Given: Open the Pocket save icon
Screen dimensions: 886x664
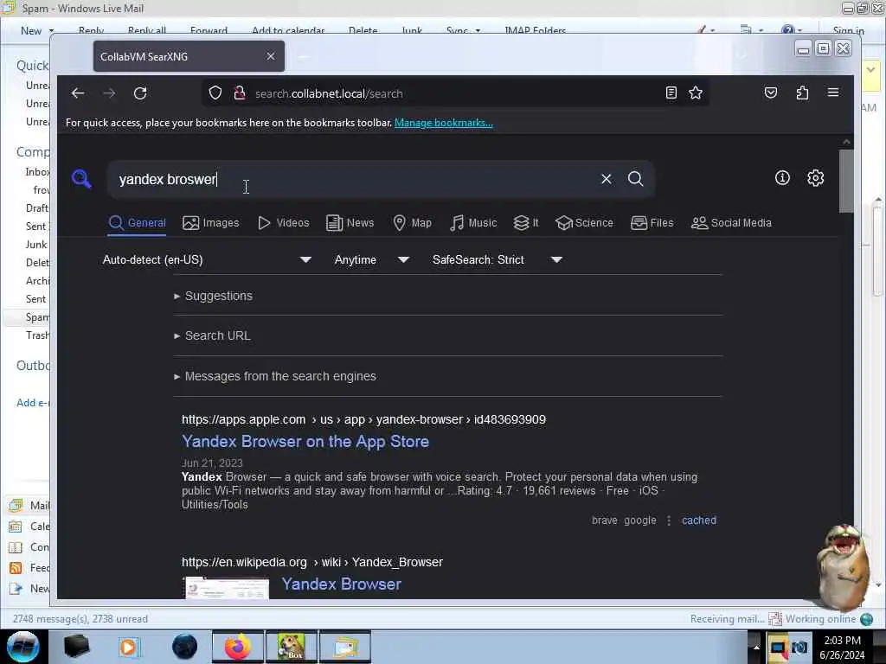Looking at the screenshot, I should click(x=771, y=93).
